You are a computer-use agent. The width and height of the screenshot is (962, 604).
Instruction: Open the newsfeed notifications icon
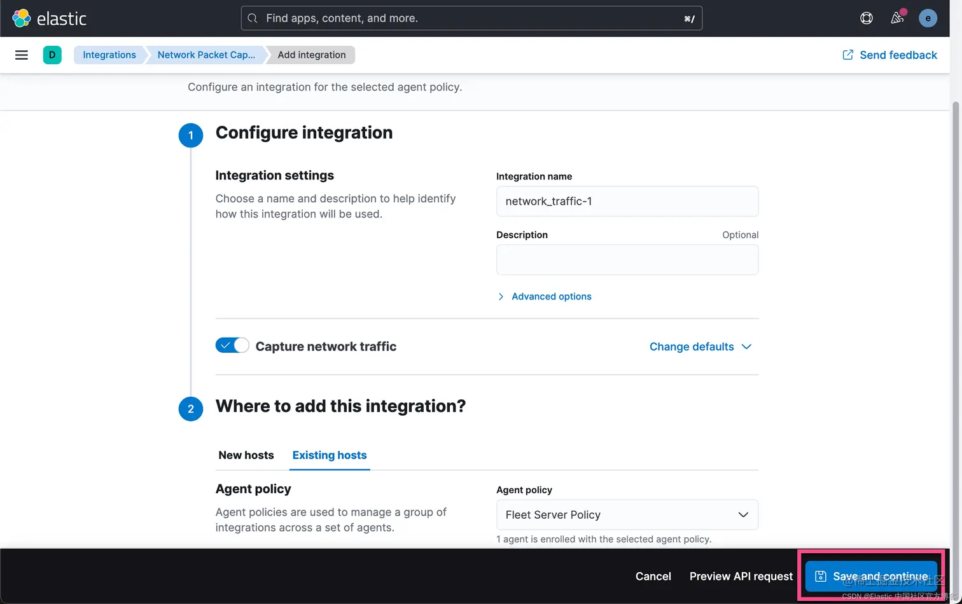point(897,18)
